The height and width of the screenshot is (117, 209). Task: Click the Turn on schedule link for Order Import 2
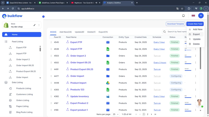pyautogui.click(x=157, y=56)
